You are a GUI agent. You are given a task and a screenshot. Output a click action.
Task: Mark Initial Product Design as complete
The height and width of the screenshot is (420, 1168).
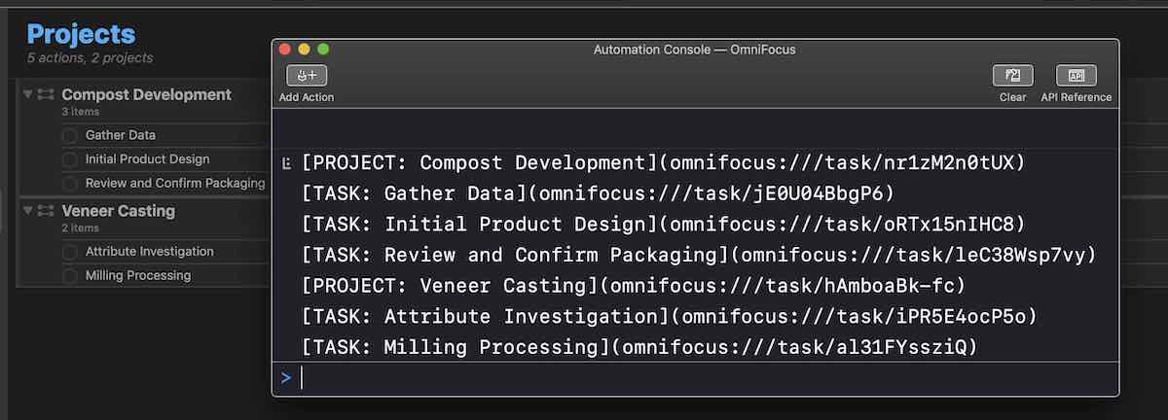[x=70, y=159]
